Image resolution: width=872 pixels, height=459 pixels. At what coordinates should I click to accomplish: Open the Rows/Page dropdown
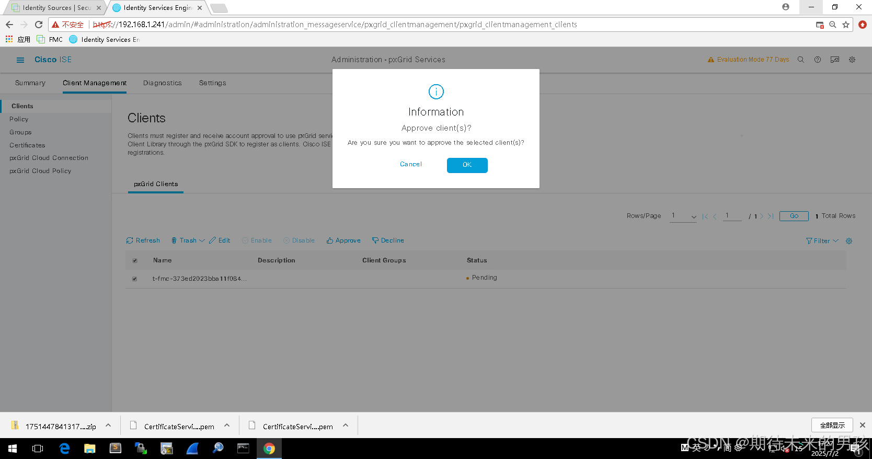[x=683, y=216]
